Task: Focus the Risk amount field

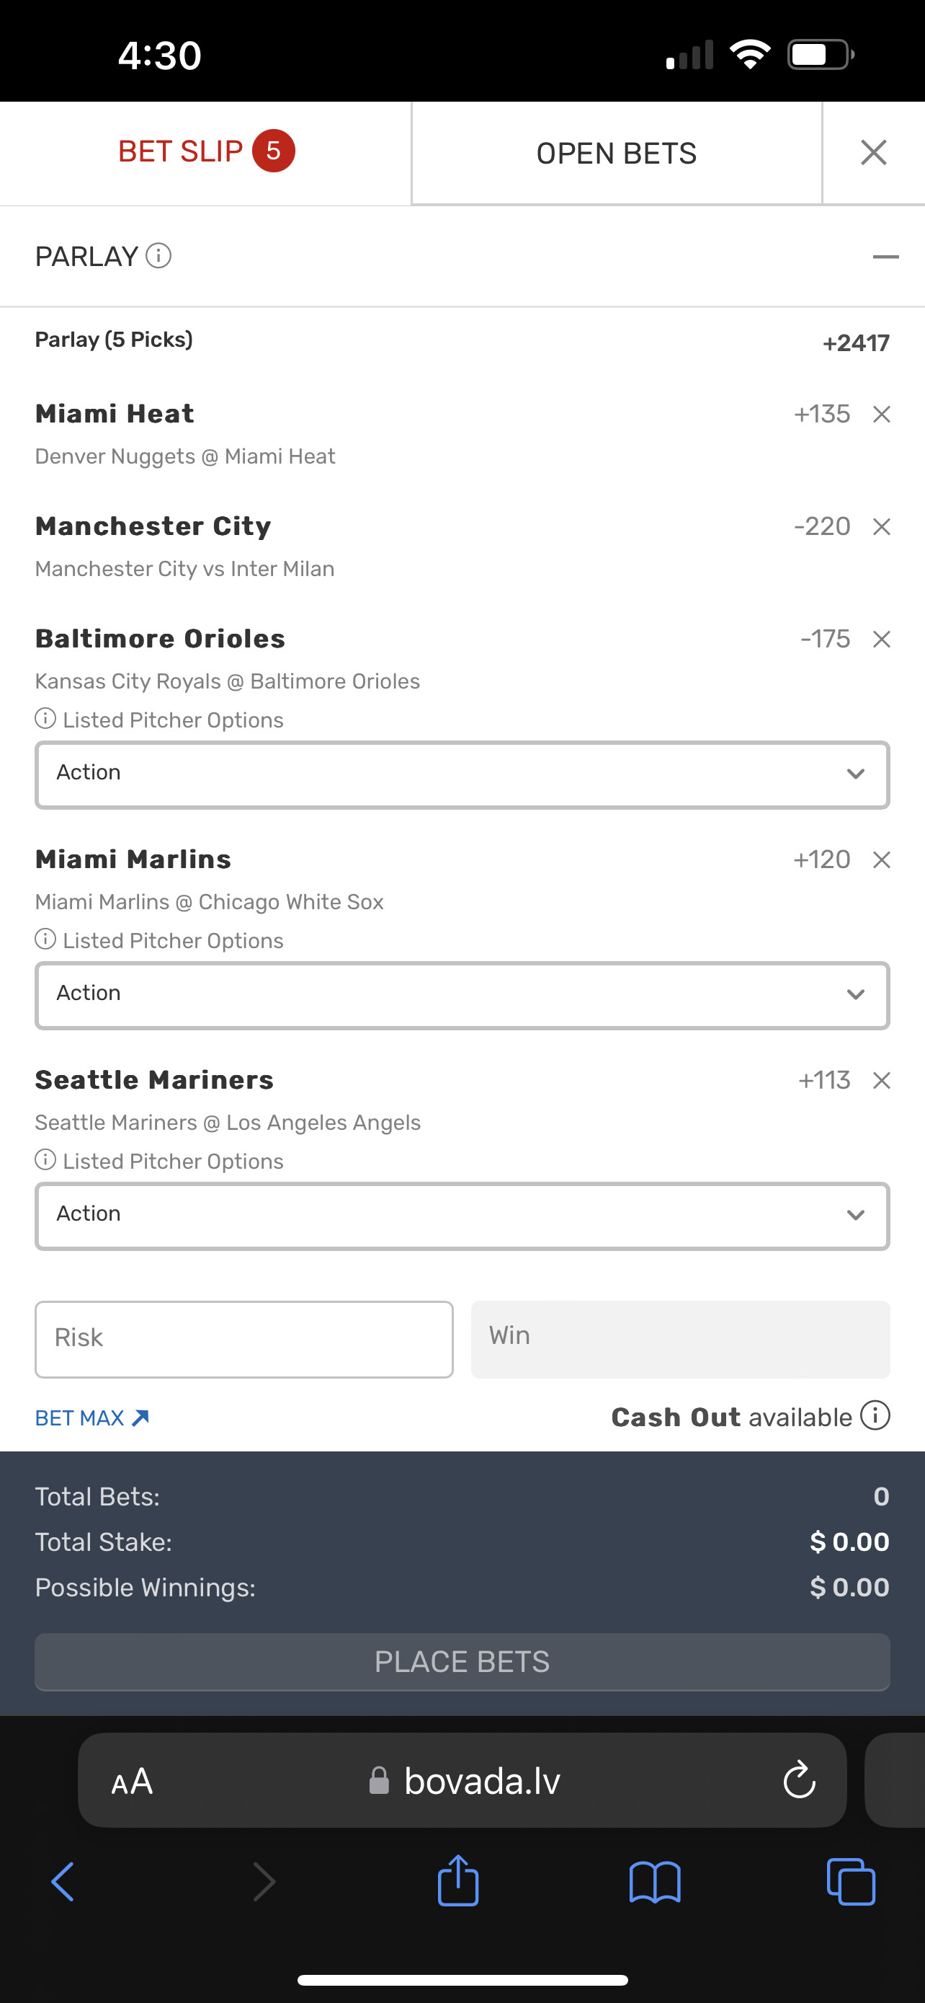Action: (244, 1339)
